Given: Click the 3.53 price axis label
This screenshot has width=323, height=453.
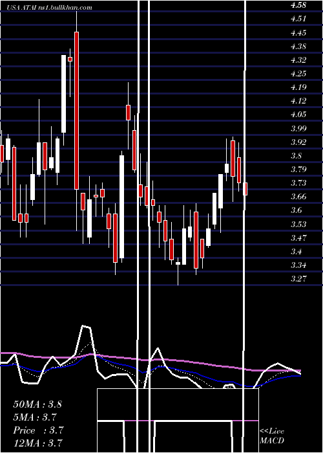Looking at the screenshot, I should coord(298,224).
